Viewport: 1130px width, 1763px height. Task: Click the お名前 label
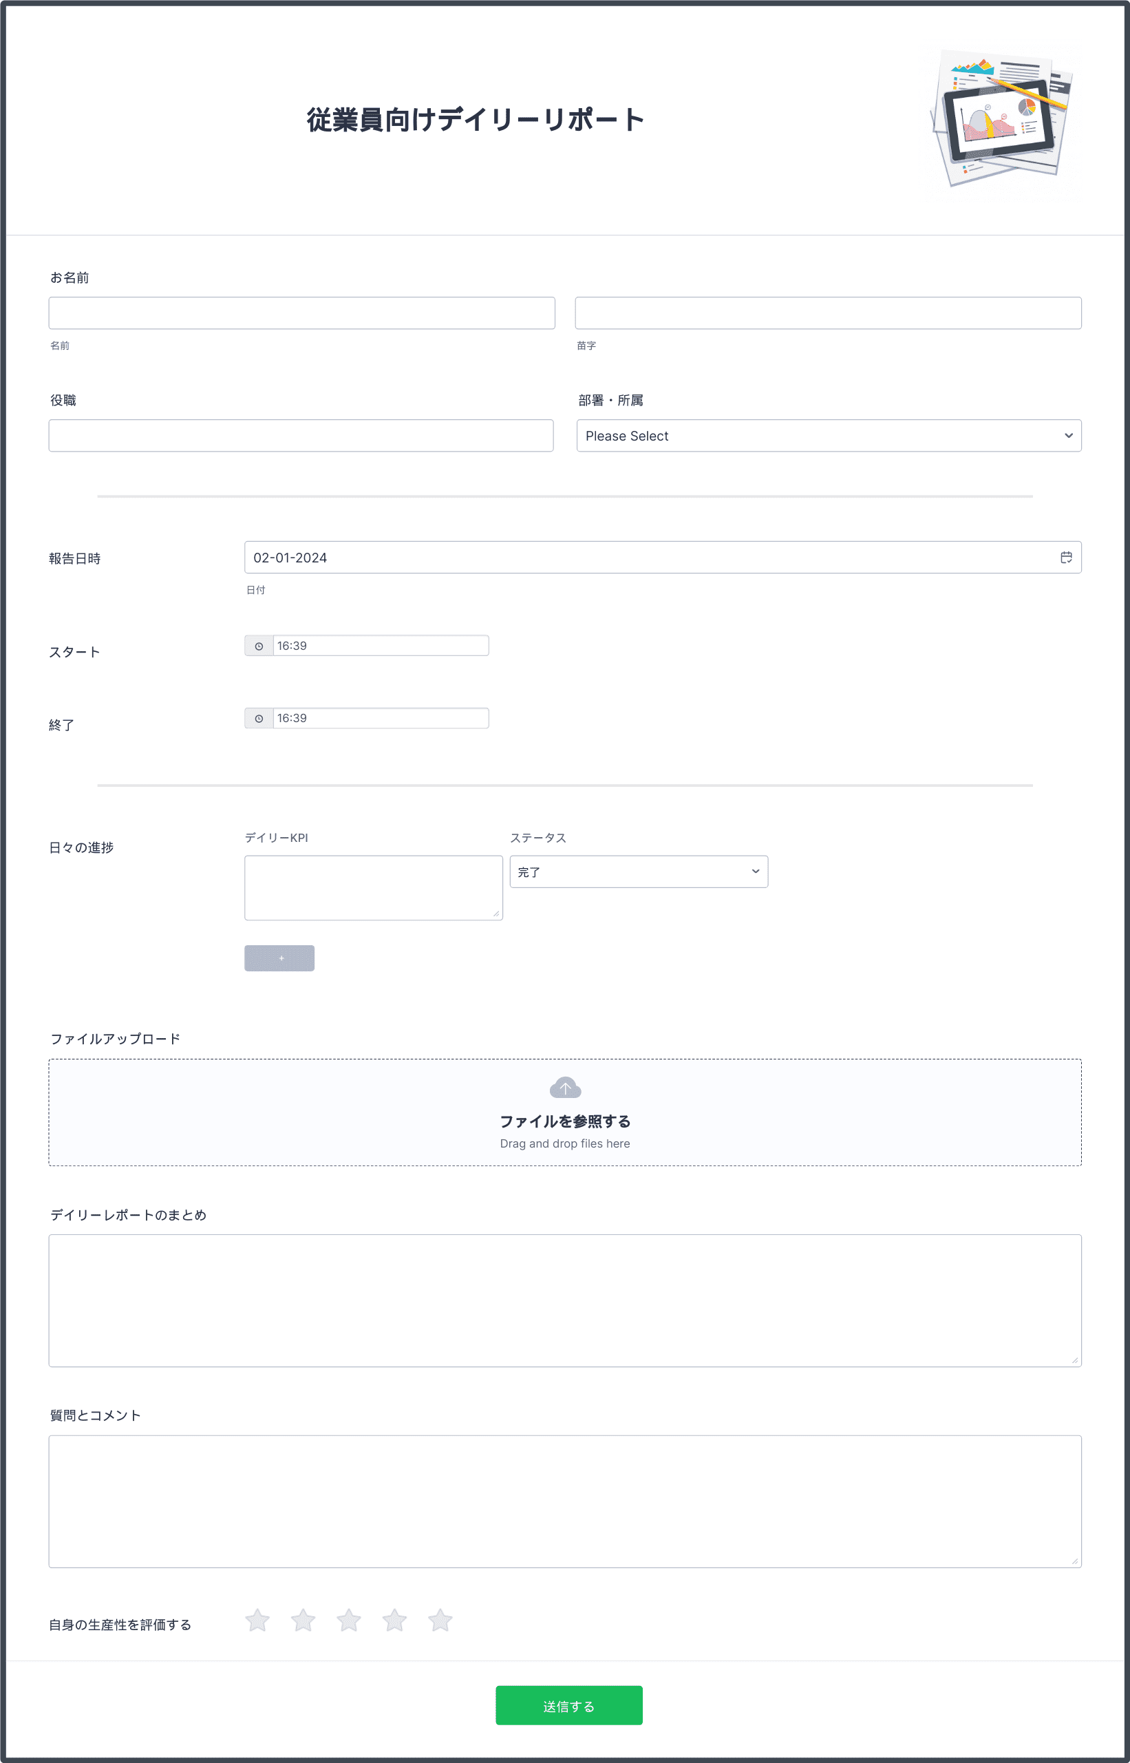[x=70, y=277]
